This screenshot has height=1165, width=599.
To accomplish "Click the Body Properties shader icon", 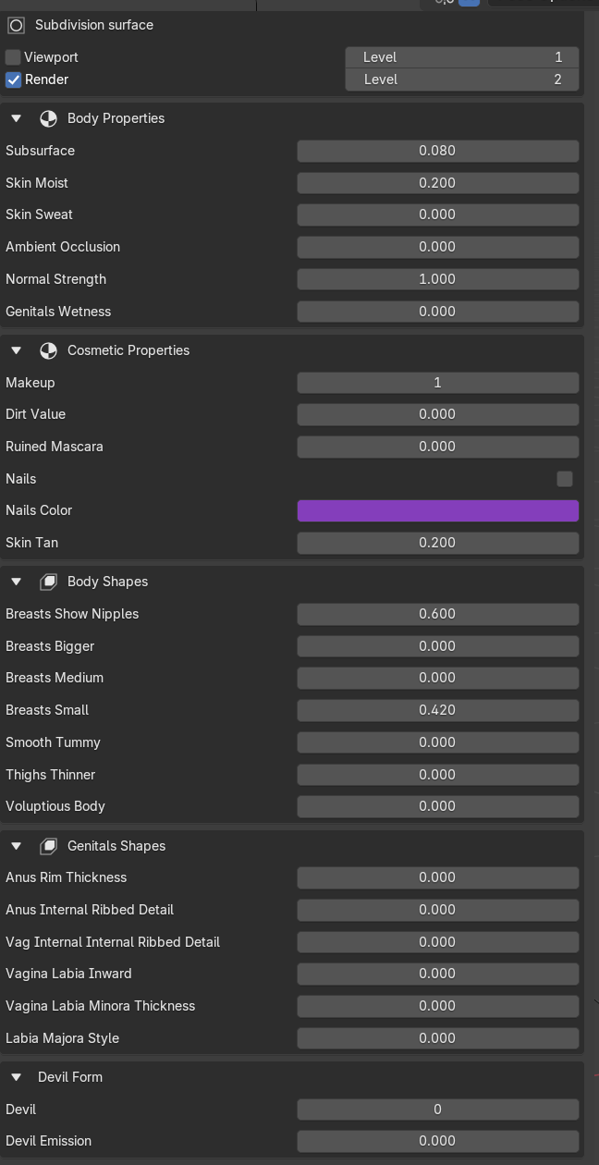I will (48, 118).
